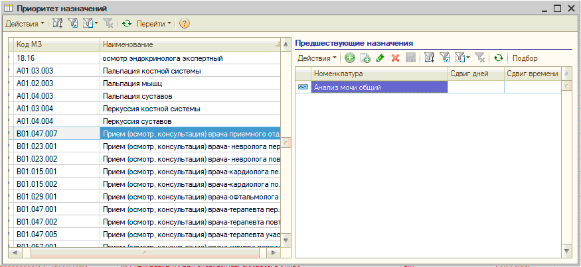Click filter by current value icon in the left toolbar
581x267 pixels.
pos(73,24)
